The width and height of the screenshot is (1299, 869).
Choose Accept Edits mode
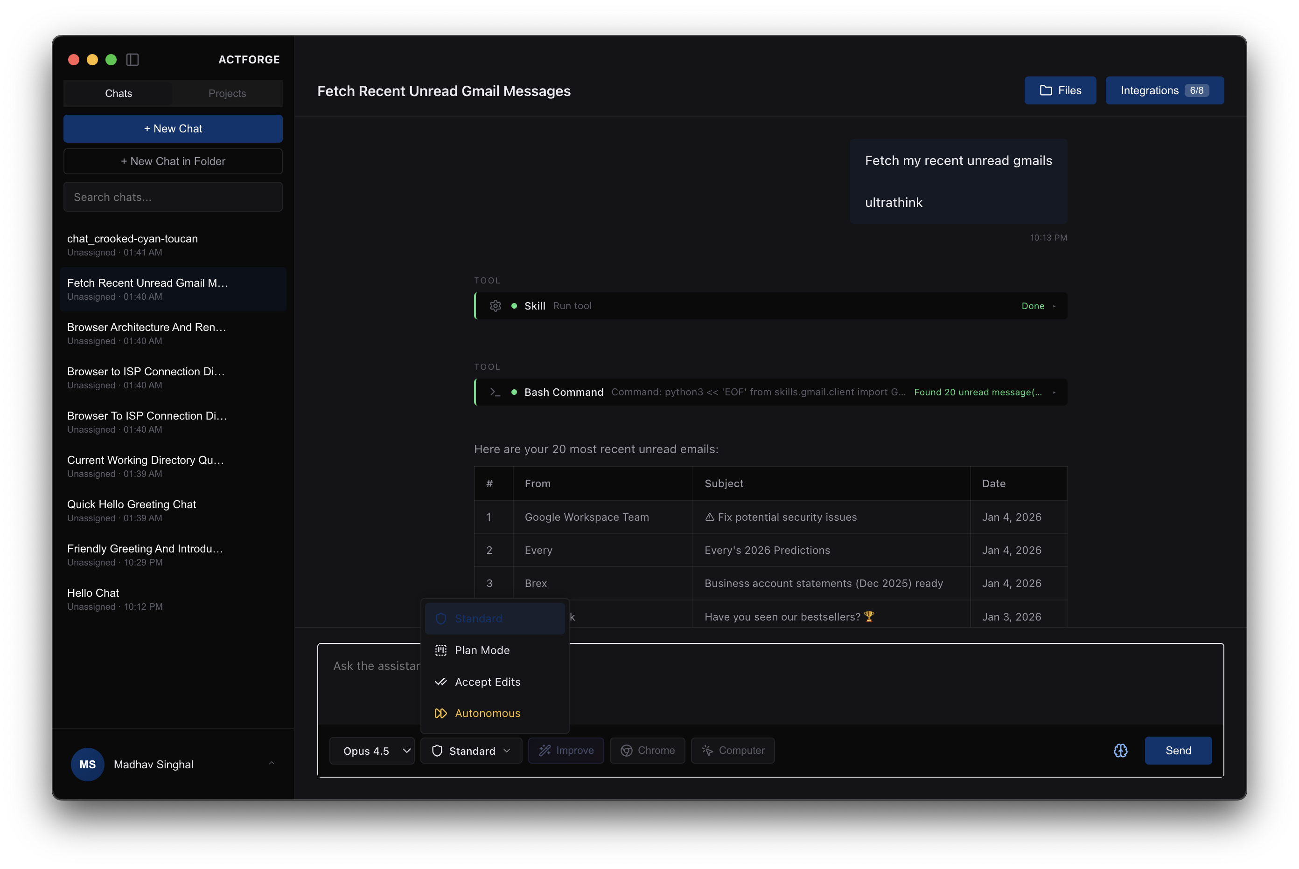coord(488,682)
